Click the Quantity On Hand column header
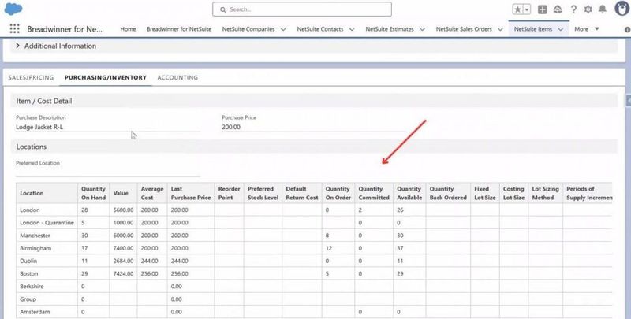Image resolution: width=631 pixels, height=319 pixels. coord(93,193)
